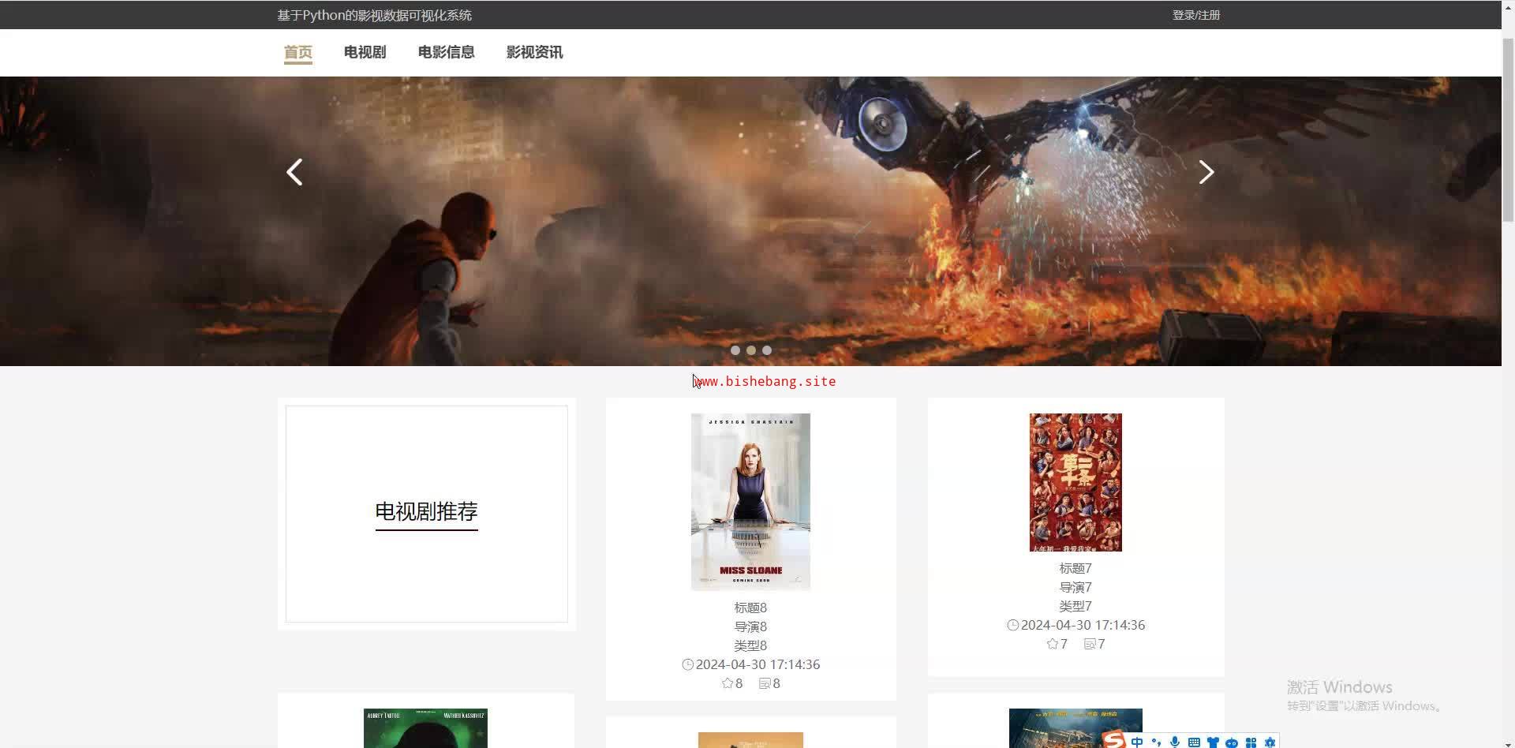The image size is (1515, 748).
Task: Open the Sogou soft keyboard
Action: click(x=1194, y=742)
